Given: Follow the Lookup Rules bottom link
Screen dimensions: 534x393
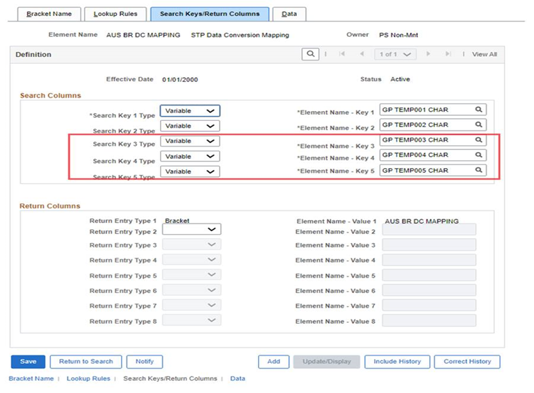Looking at the screenshot, I should click(88, 378).
